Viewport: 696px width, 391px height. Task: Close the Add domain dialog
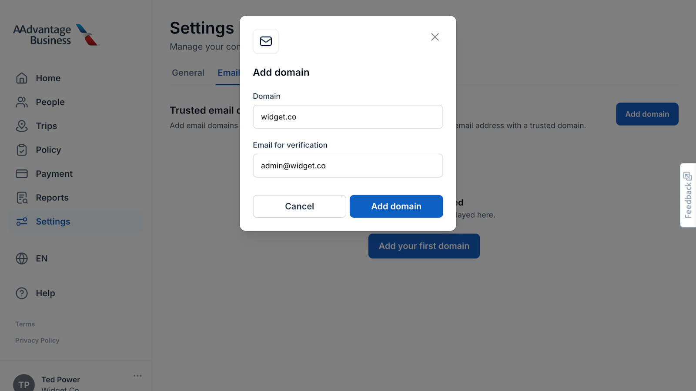435,37
